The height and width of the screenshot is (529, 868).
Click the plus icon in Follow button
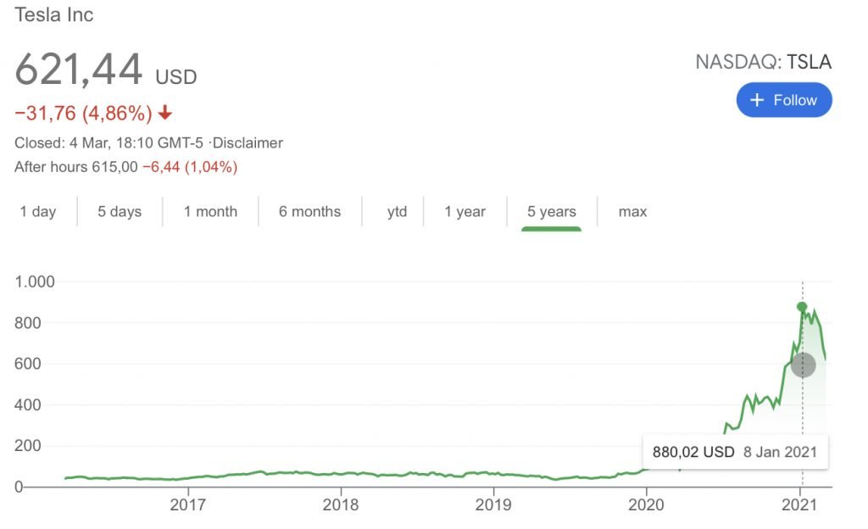757,100
